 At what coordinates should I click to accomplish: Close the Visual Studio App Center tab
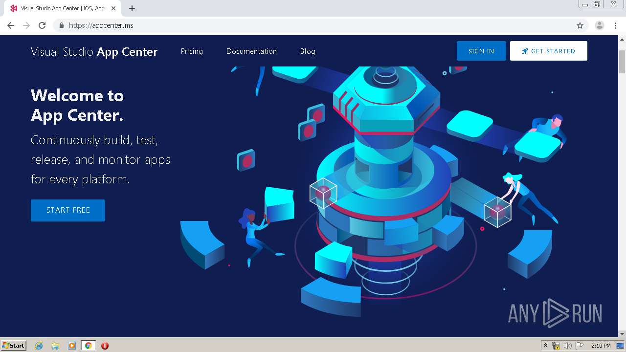[x=113, y=8]
